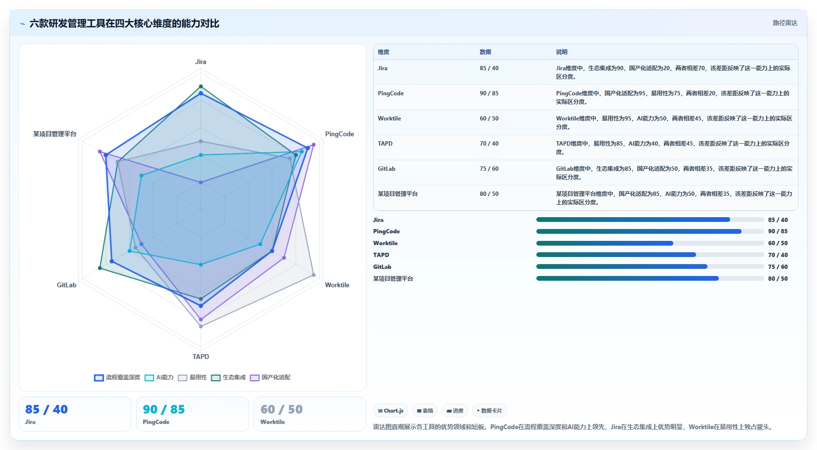Click the title icon beside 六款研发管理工具
The image size is (817, 450).
[x=22, y=24]
